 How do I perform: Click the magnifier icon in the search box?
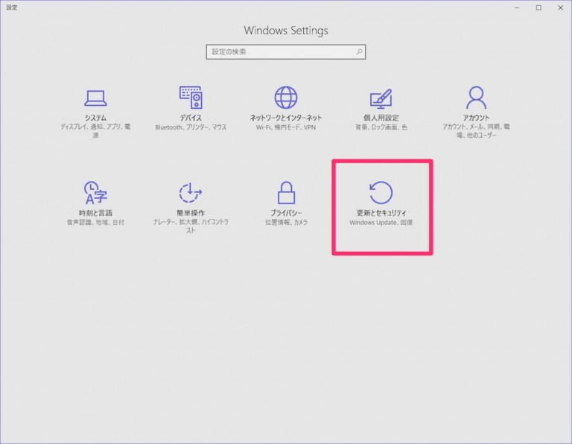click(359, 52)
